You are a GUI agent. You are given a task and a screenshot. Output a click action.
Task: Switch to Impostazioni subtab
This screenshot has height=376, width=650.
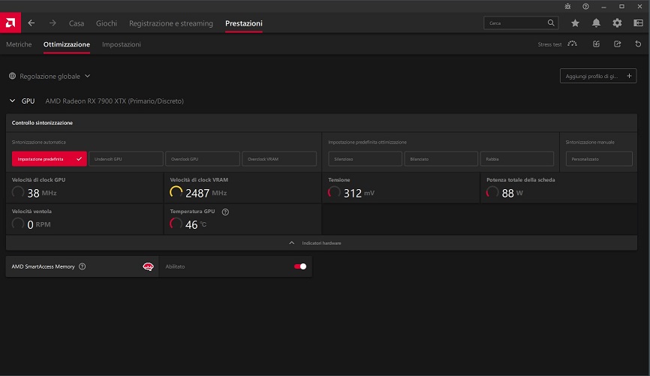(x=122, y=44)
